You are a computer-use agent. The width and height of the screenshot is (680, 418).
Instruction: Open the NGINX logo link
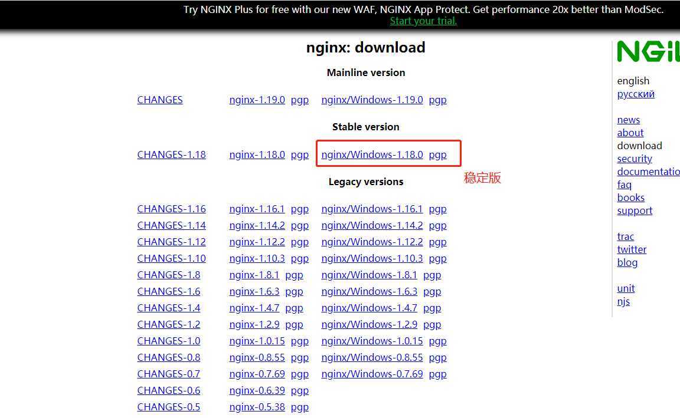(648, 52)
